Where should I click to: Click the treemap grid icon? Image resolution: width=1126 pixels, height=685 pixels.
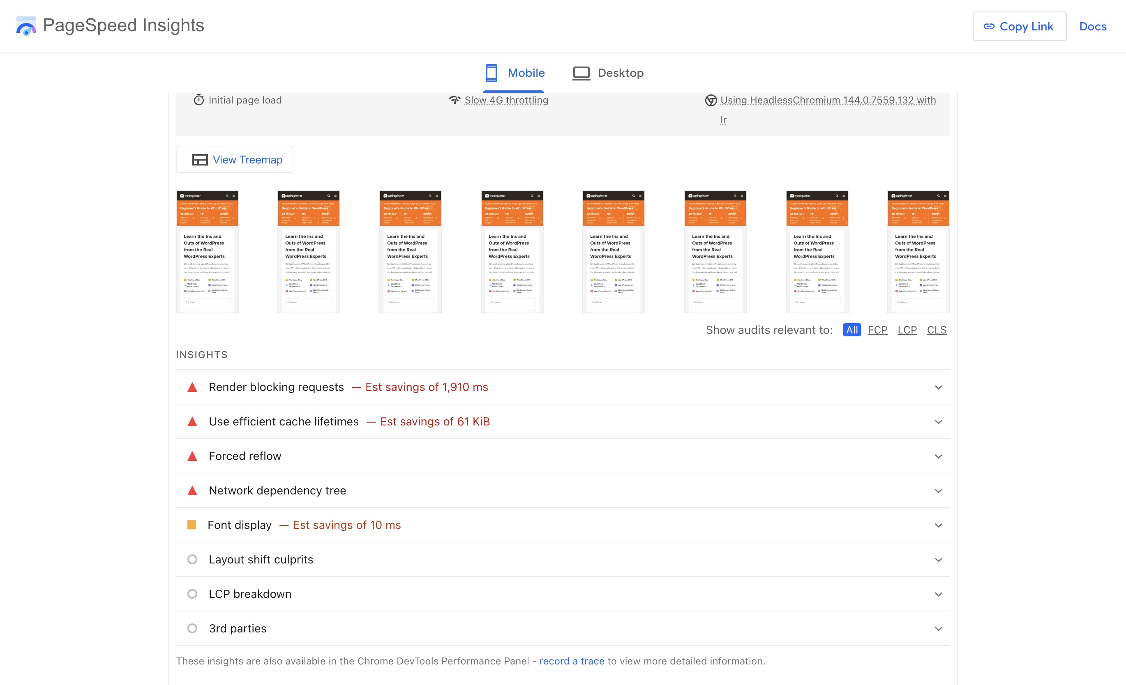point(200,160)
